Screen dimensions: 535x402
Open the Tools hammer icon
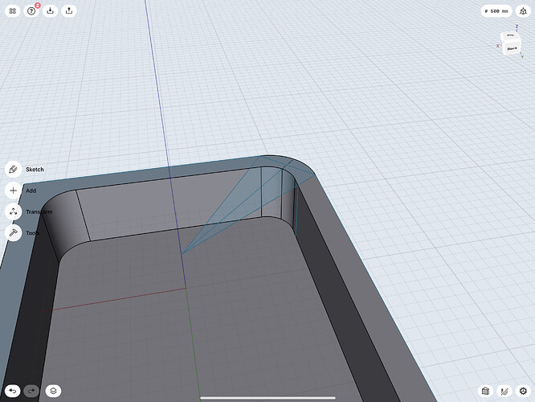tap(14, 233)
